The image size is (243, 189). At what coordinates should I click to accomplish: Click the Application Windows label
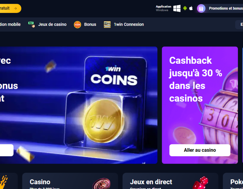click(x=163, y=8)
